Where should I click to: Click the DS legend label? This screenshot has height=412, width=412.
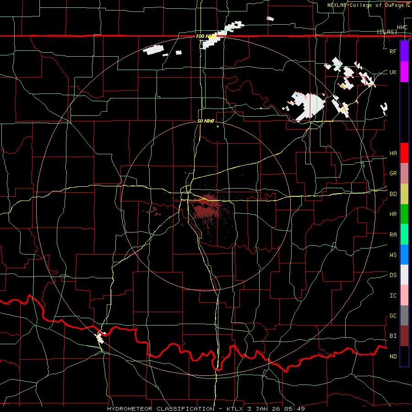point(393,275)
